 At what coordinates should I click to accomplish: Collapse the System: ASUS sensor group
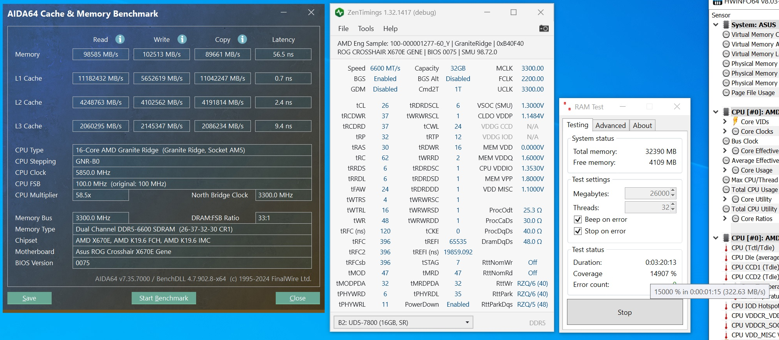coord(716,25)
